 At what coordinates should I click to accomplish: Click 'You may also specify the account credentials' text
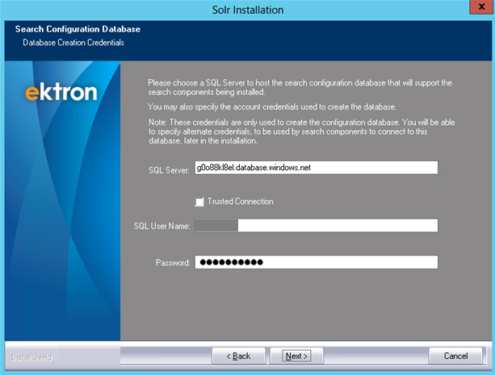point(272,107)
